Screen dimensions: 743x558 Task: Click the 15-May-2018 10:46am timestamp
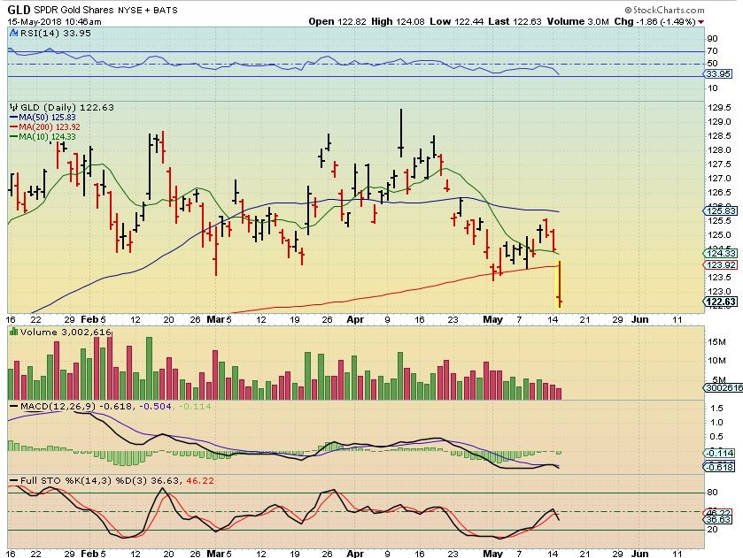point(58,21)
